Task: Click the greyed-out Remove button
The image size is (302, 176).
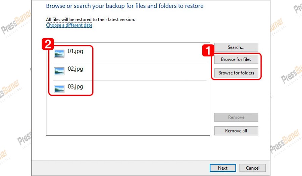Action: pyautogui.click(x=236, y=117)
